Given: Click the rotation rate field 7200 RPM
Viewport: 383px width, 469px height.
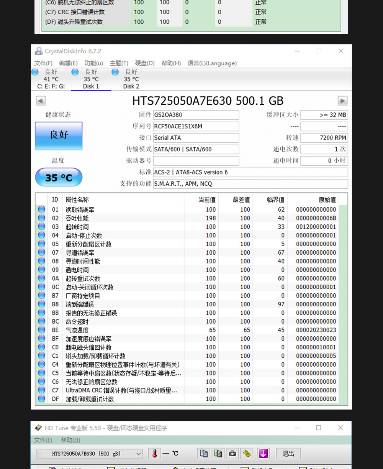Looking at the screenshot, I should point(324,138).
